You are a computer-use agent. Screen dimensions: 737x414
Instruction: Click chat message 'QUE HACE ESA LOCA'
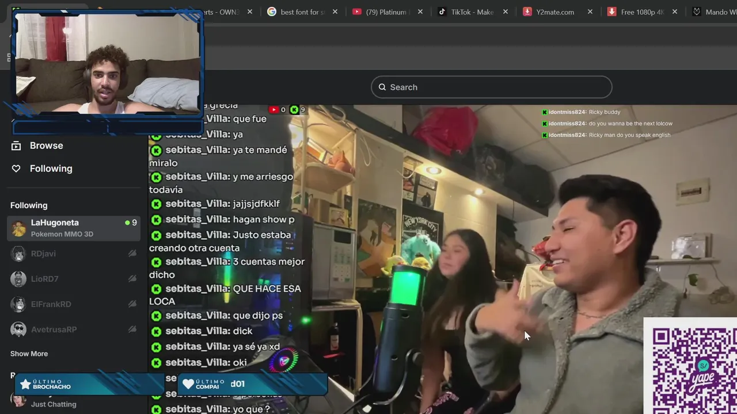226,294
